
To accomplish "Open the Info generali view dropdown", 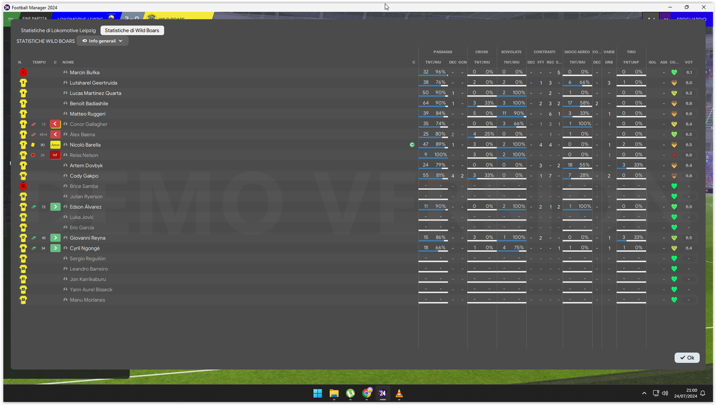I will point(103,41).
